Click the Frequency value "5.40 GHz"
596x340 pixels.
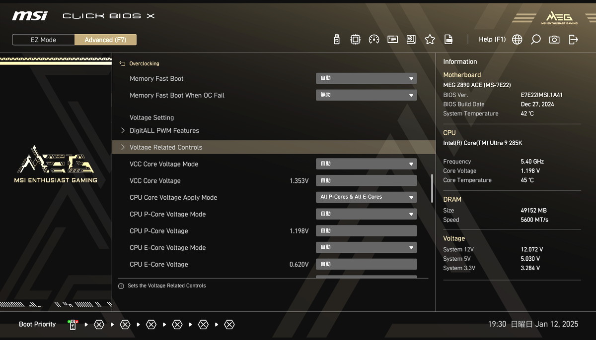coord(532,162)
